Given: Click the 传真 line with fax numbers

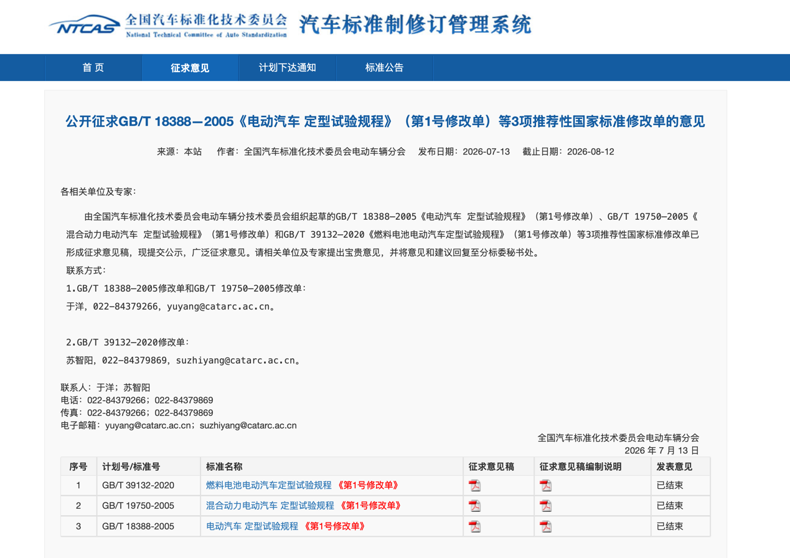Looking at the screenshot, I should 137,413.
